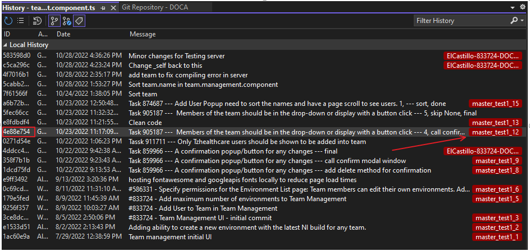The height and width of the screenshot is (251, 530).
Task: Toggle the show tags button
Action: click(x=79, y=21)
